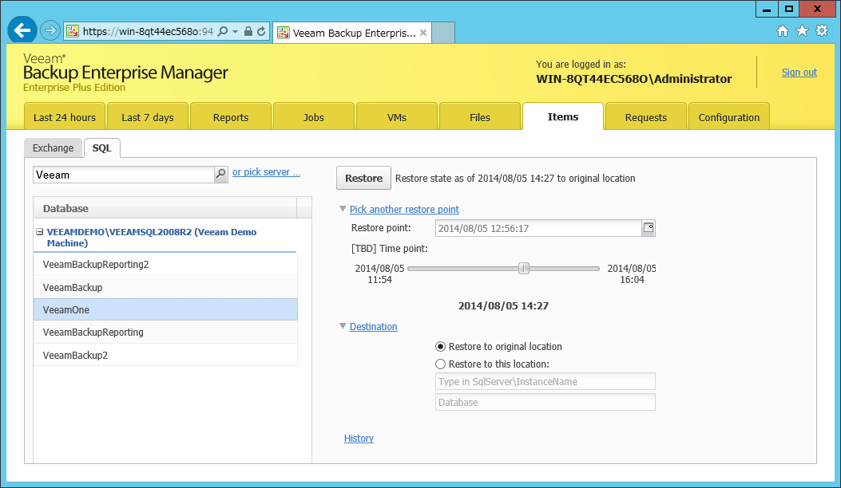Click the SqlServer\InstanceName input field
This screenshot has height=488, width=841.
(x=545, y=381)
